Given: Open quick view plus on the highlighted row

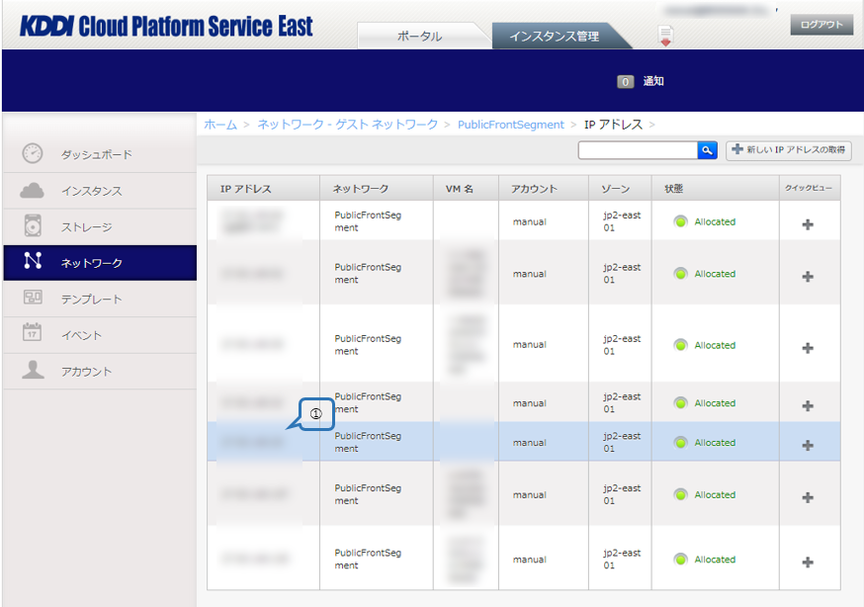Looking at the screenshot, I should (808, 445).
